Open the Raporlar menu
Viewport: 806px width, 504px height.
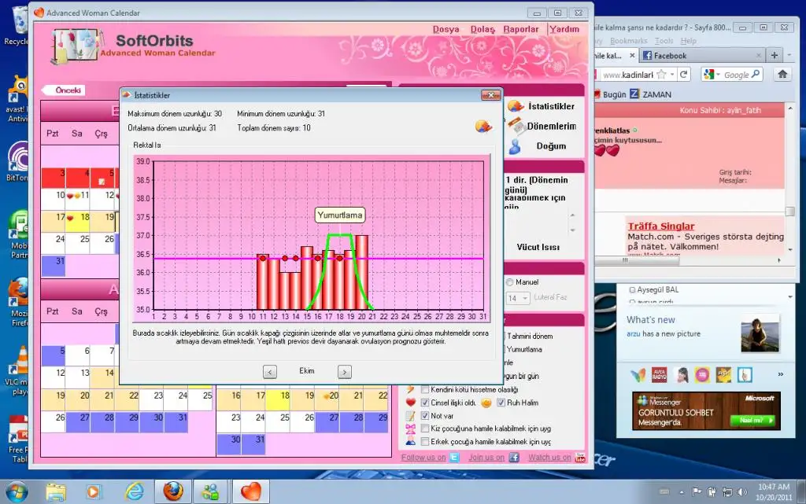click(x=521, y=29)
